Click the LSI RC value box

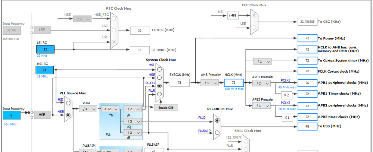[x=45, y=50]
